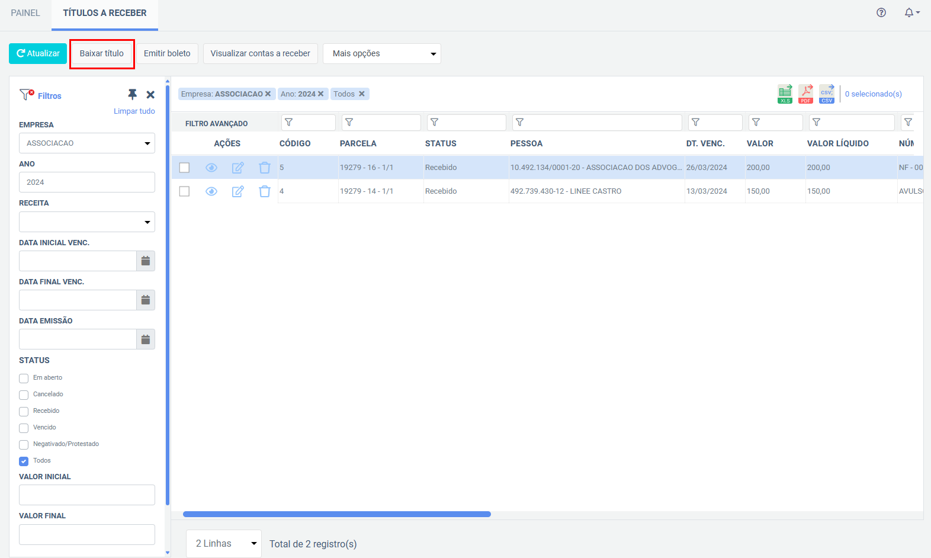
Task: Open calendar for Data Emissão
Action: tap(146, 339)
